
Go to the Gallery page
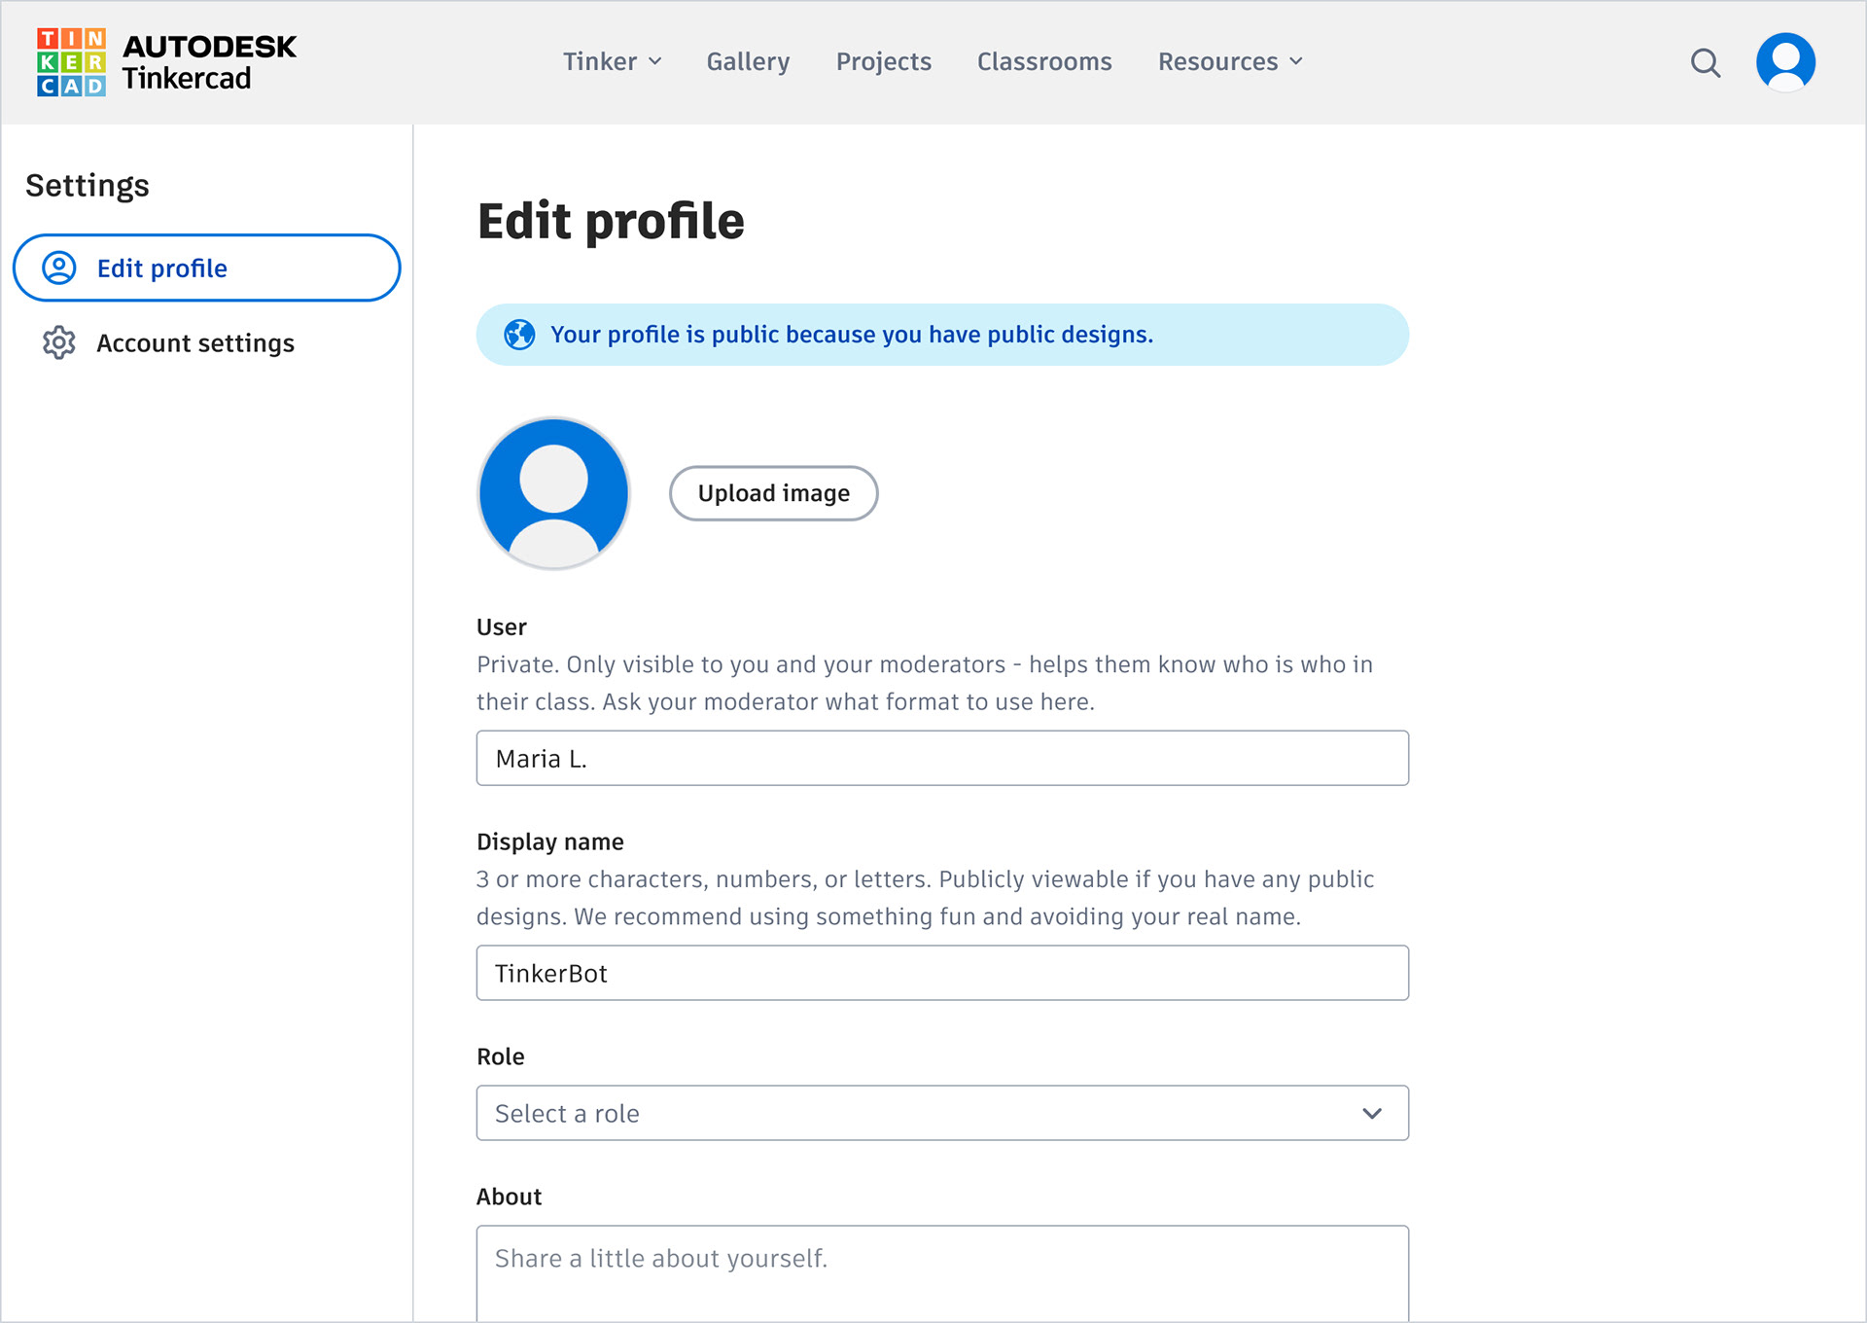[748, 61]
